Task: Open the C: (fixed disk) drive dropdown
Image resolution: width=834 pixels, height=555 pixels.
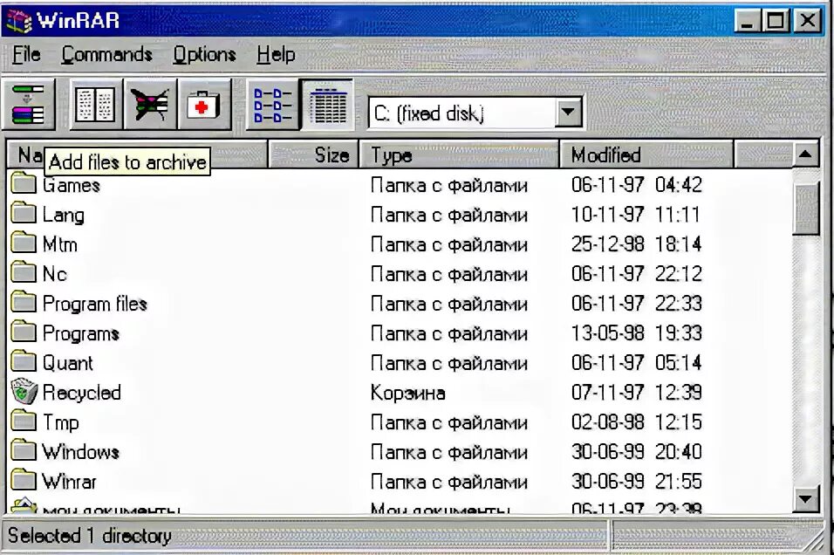Action: tap(568, 113)
